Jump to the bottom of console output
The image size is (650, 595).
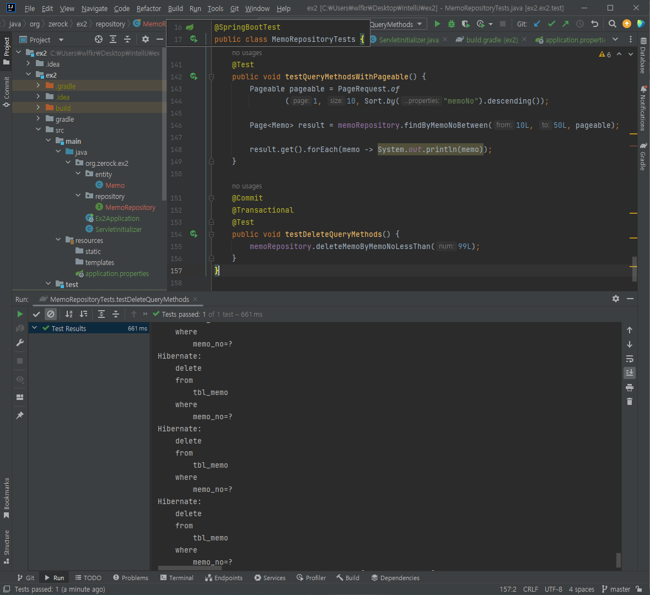click(629, 344)
